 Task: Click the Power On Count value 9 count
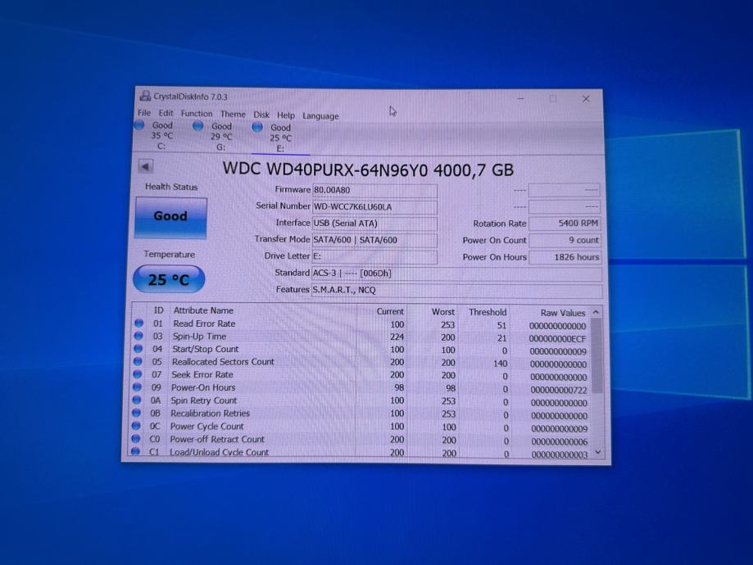(x=565, y=240)
